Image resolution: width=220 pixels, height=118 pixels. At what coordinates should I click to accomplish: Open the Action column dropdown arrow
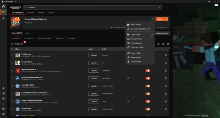point(99,49)
